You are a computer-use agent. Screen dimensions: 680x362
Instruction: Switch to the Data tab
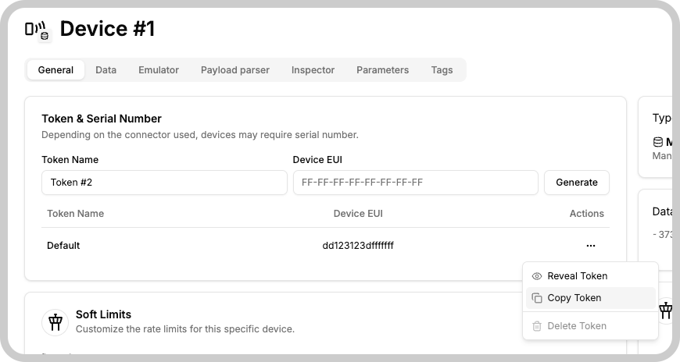[x=106, y=69]
